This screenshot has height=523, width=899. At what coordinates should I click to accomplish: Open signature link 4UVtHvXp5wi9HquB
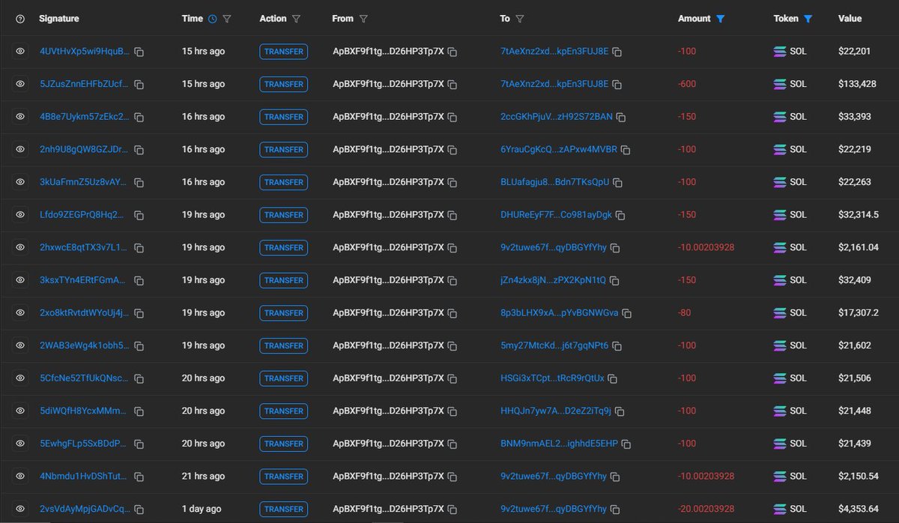point(85,52)
